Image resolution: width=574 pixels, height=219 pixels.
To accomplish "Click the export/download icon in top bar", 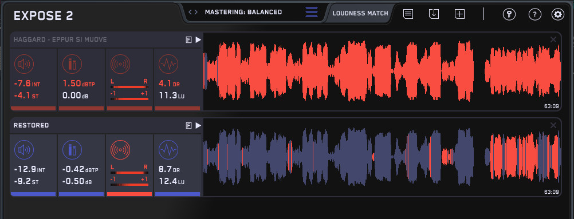I will pos(434,14).
